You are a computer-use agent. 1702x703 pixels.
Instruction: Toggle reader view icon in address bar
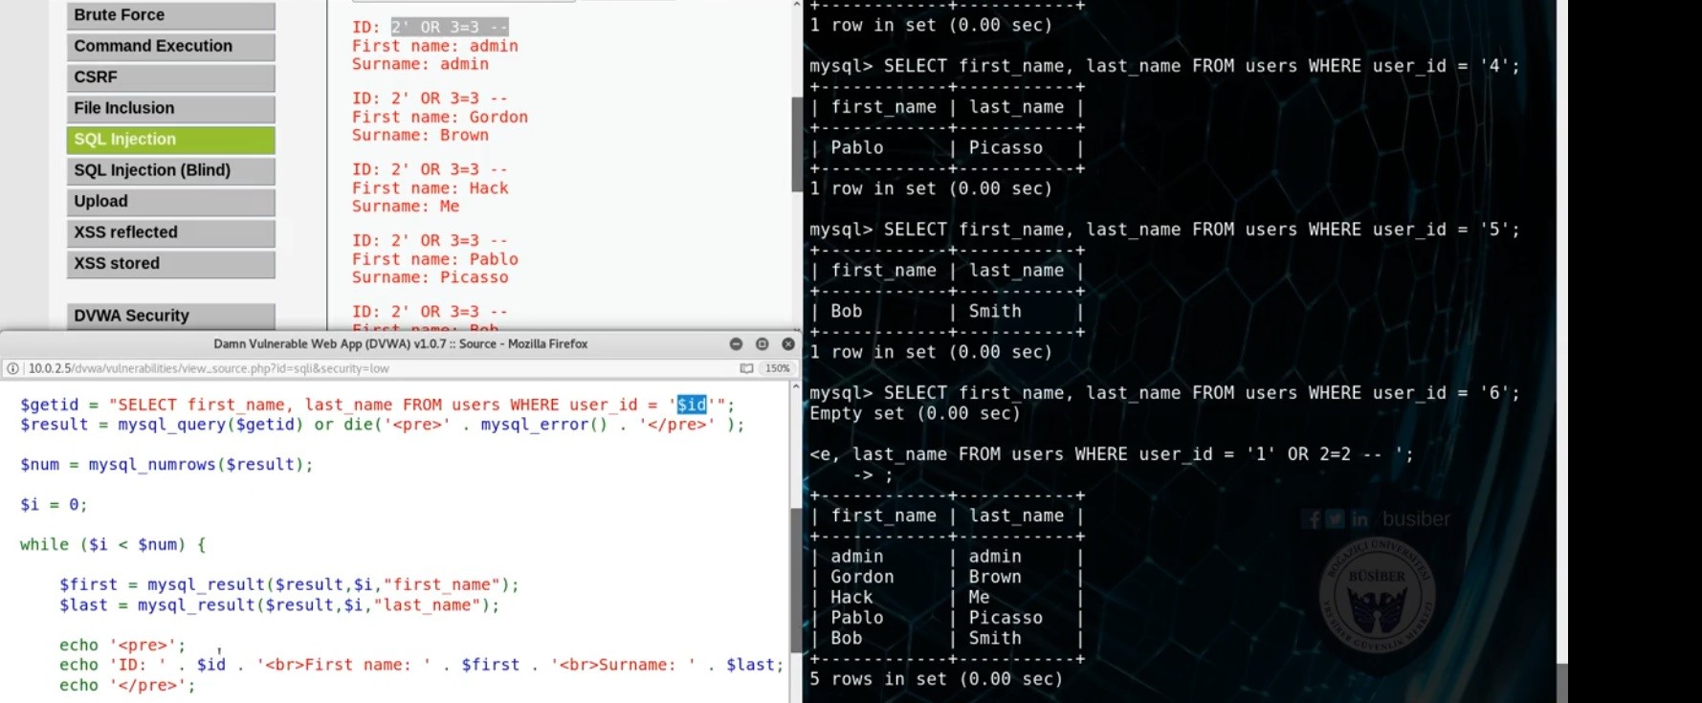click(x=746, y=368)
